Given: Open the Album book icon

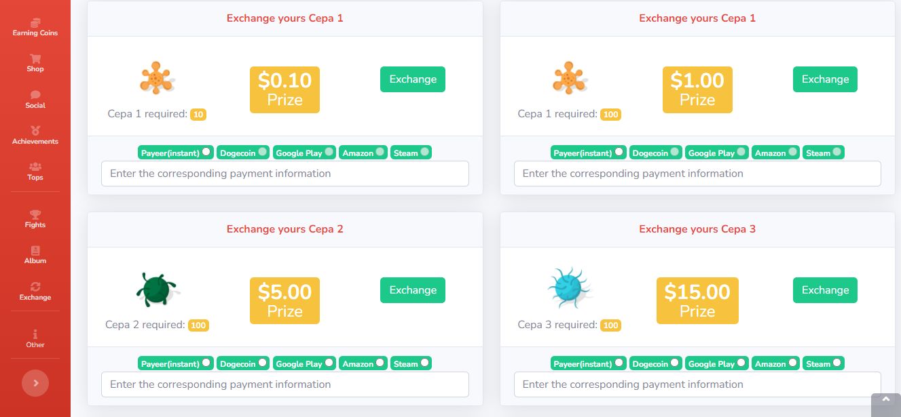Looking at the screenshot, I should click(35, 251).
